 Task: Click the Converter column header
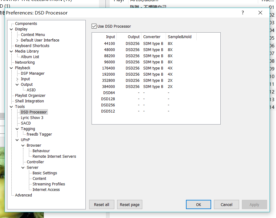point(153,37)
